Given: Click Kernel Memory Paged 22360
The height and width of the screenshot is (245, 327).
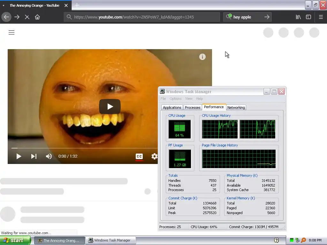Looking at the screenshot, I should 270,208.
